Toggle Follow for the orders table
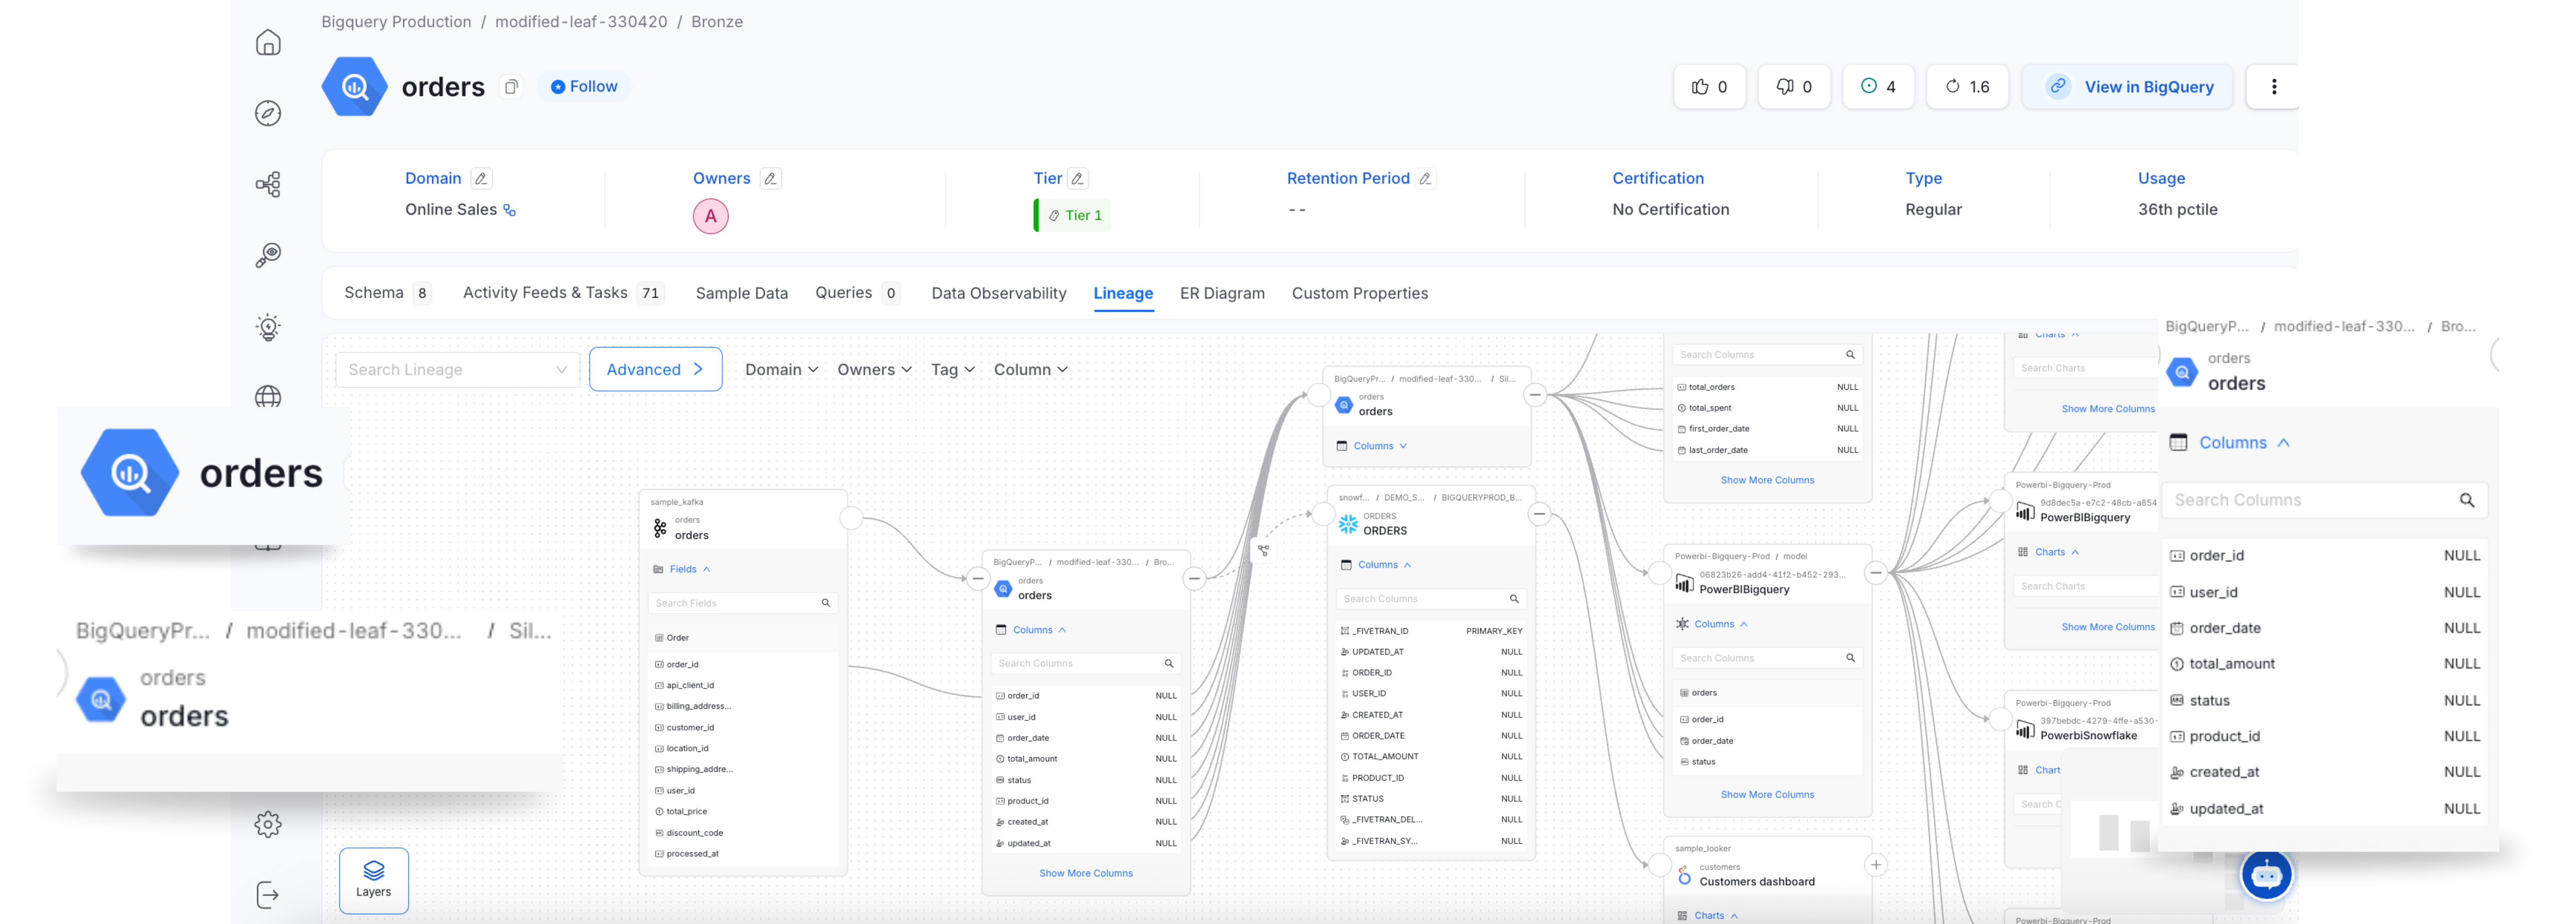Image resolution: width=2560 pixels, height=924 pixels. click(x=585, y=87)
